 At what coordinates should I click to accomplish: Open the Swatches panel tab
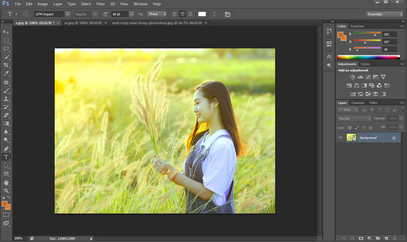[x=357, y=26]
